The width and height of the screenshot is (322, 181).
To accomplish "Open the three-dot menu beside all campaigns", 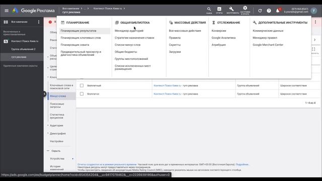I will 39,22.
